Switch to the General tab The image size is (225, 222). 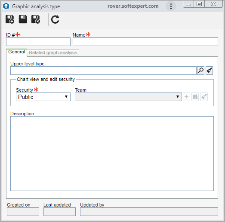tap(17, 52)
